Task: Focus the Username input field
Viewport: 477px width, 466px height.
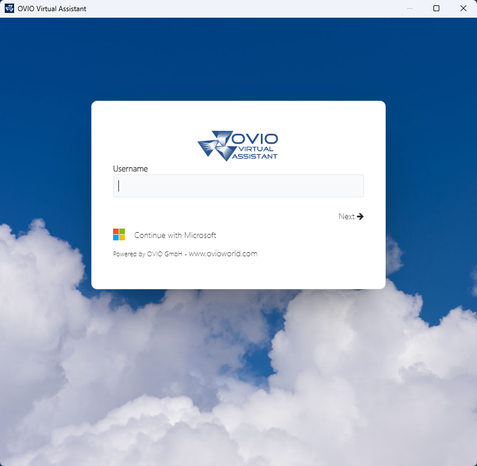Action: pos(238,186)
